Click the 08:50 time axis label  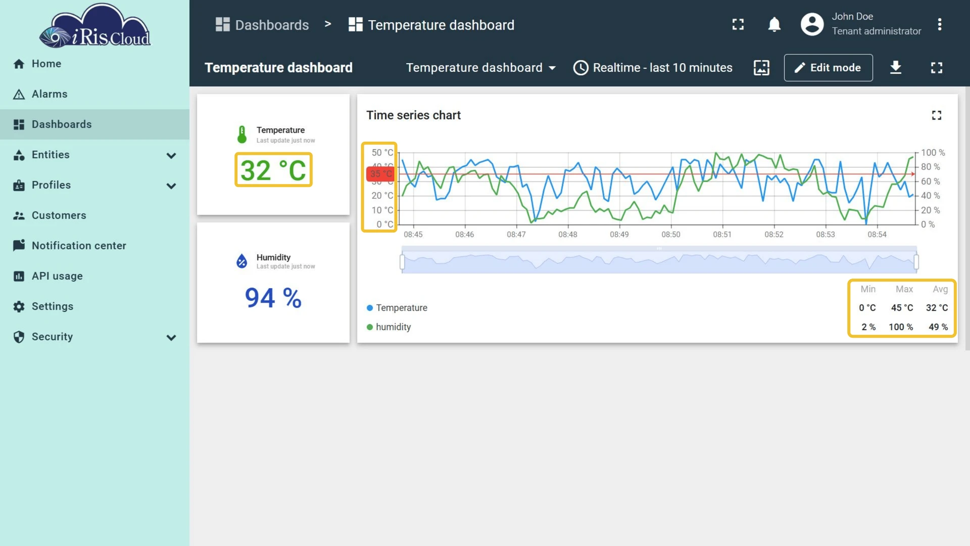pos(671,235)
